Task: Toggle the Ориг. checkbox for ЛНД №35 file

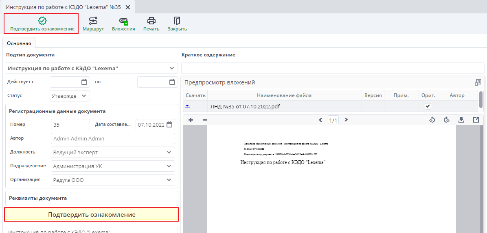Action: 428,106
